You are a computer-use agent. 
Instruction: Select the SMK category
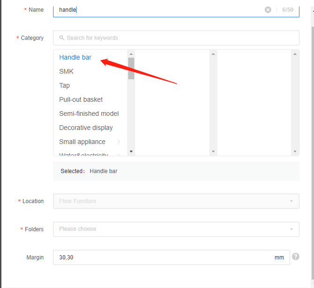coord(66,71)
